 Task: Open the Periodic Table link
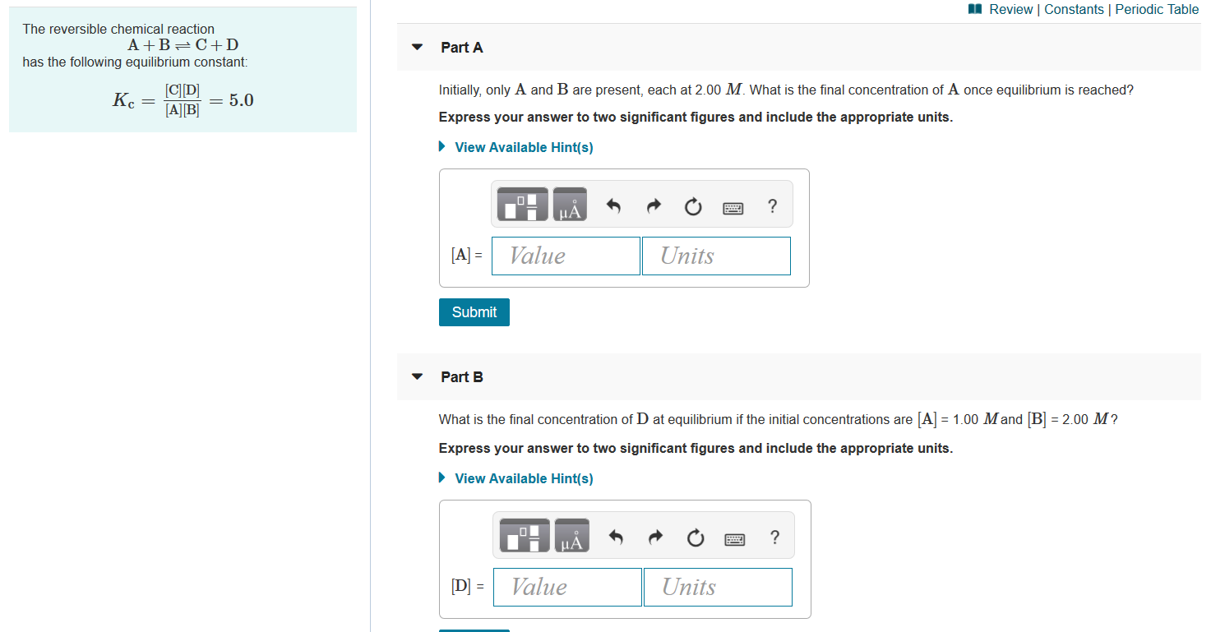(x=1158, y=9)
